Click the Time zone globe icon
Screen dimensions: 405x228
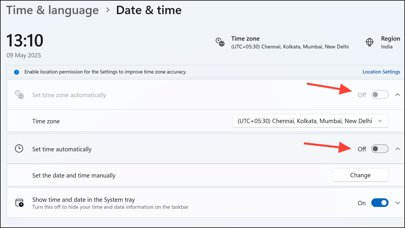(220, 42)
